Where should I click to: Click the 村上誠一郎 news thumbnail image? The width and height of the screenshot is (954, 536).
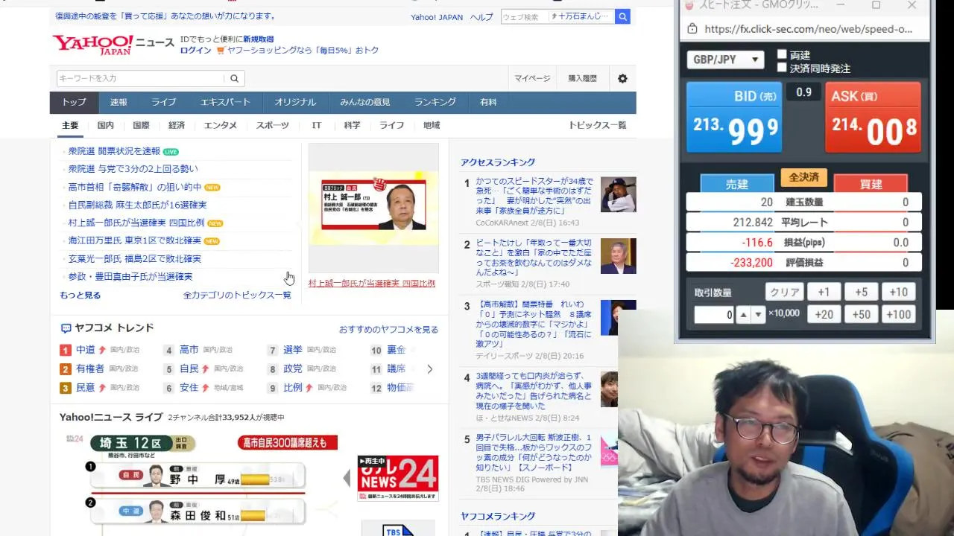(x=373, y=208)
